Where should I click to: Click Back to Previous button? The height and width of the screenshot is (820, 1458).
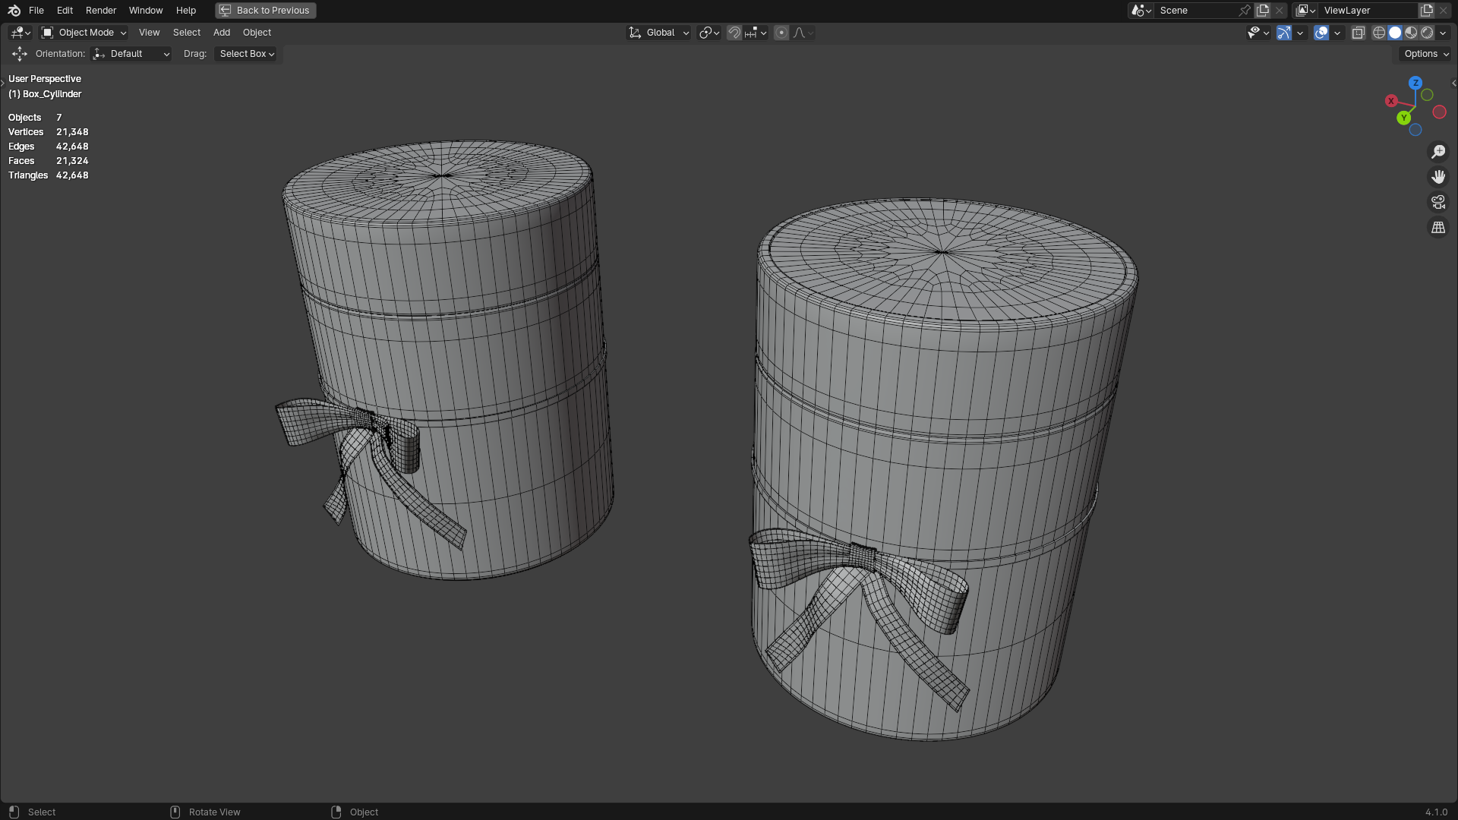click(266, 11)
